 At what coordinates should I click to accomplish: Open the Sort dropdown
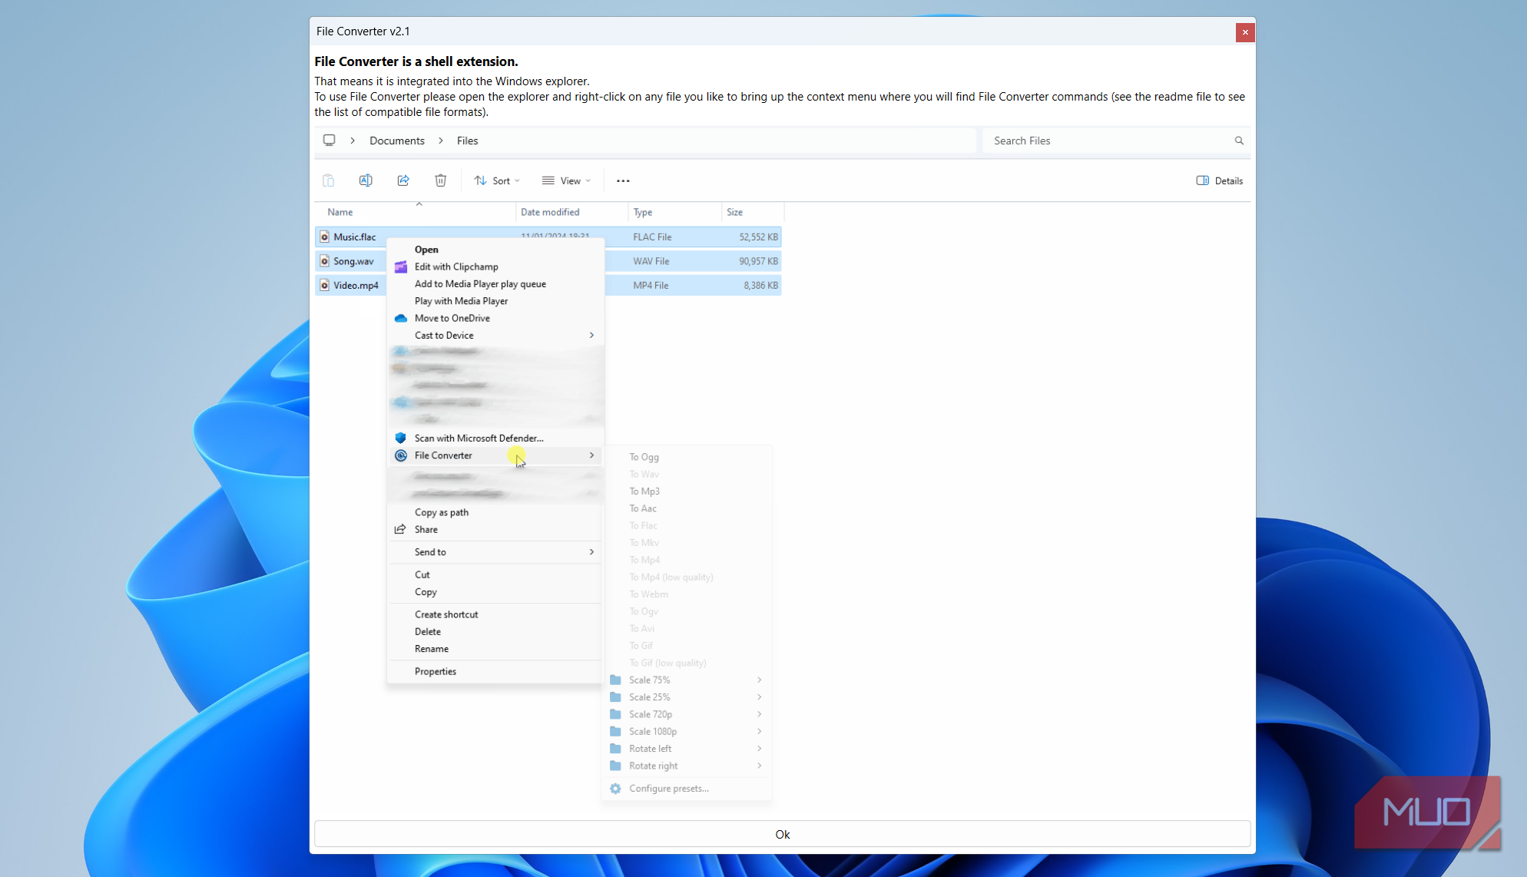[497, 180]
